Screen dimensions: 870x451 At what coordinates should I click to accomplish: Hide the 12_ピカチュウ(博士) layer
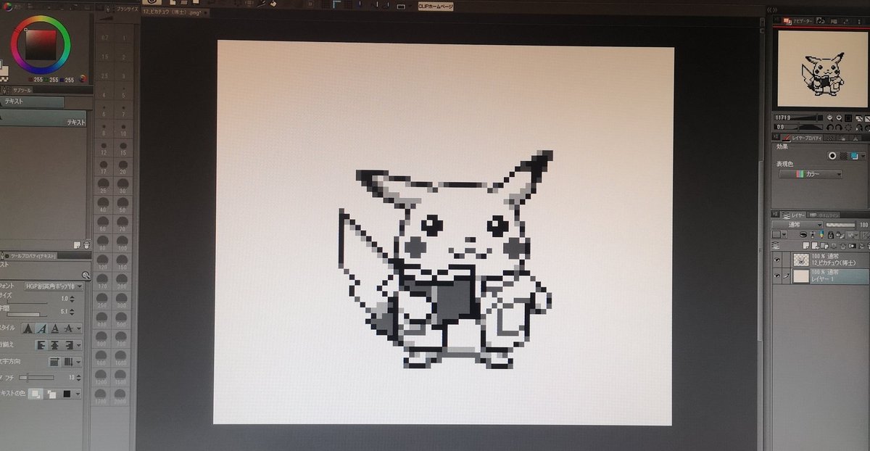776,259
